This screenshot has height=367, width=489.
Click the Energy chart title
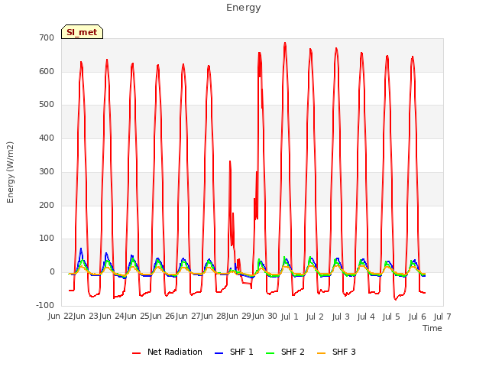(244, 8)
